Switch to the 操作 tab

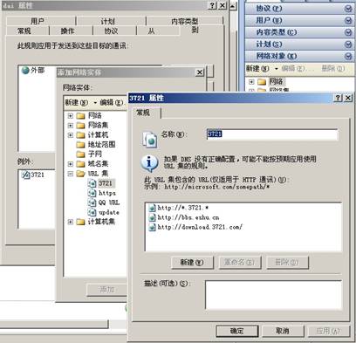[x=71, y=31]
